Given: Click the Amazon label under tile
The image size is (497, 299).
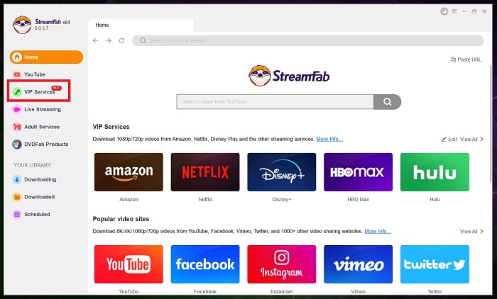Looking at the screenshot, I should (x=129, y=199).
